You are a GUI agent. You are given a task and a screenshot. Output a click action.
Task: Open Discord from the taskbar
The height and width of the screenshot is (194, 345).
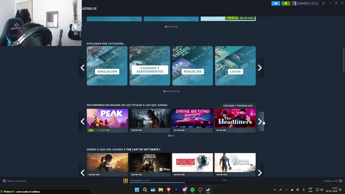(185, 190)
